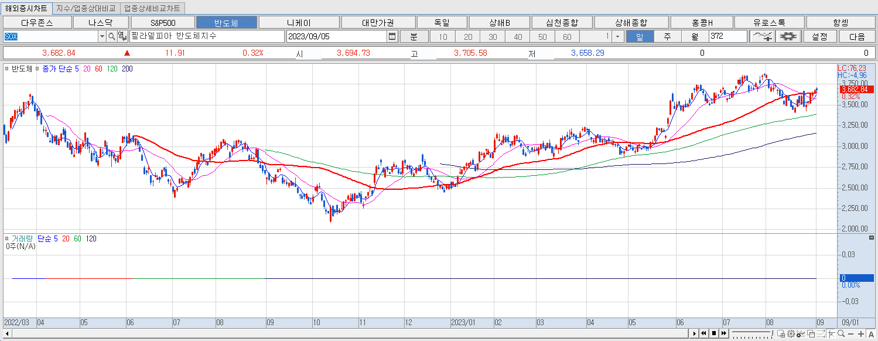This screenshot has height=341, width=878.
Task: Click the crosshair chart icon next to 설정
Action: point(789,36)
